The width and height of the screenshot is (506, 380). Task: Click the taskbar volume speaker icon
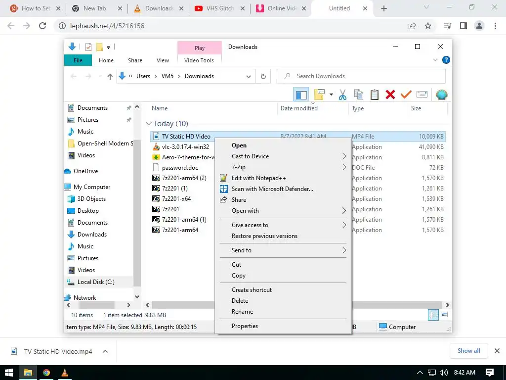point(444,373)
